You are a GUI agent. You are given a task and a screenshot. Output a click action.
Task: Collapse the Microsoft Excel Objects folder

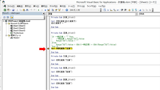pos(6,23)
